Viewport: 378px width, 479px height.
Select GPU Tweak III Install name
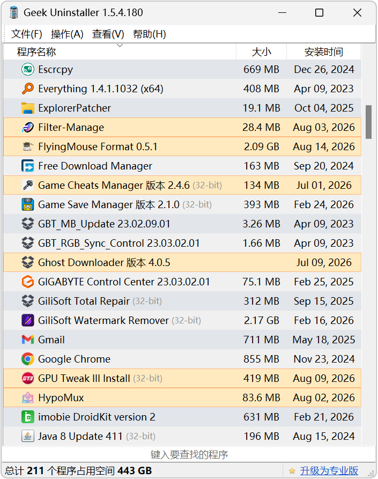point(84,378)
